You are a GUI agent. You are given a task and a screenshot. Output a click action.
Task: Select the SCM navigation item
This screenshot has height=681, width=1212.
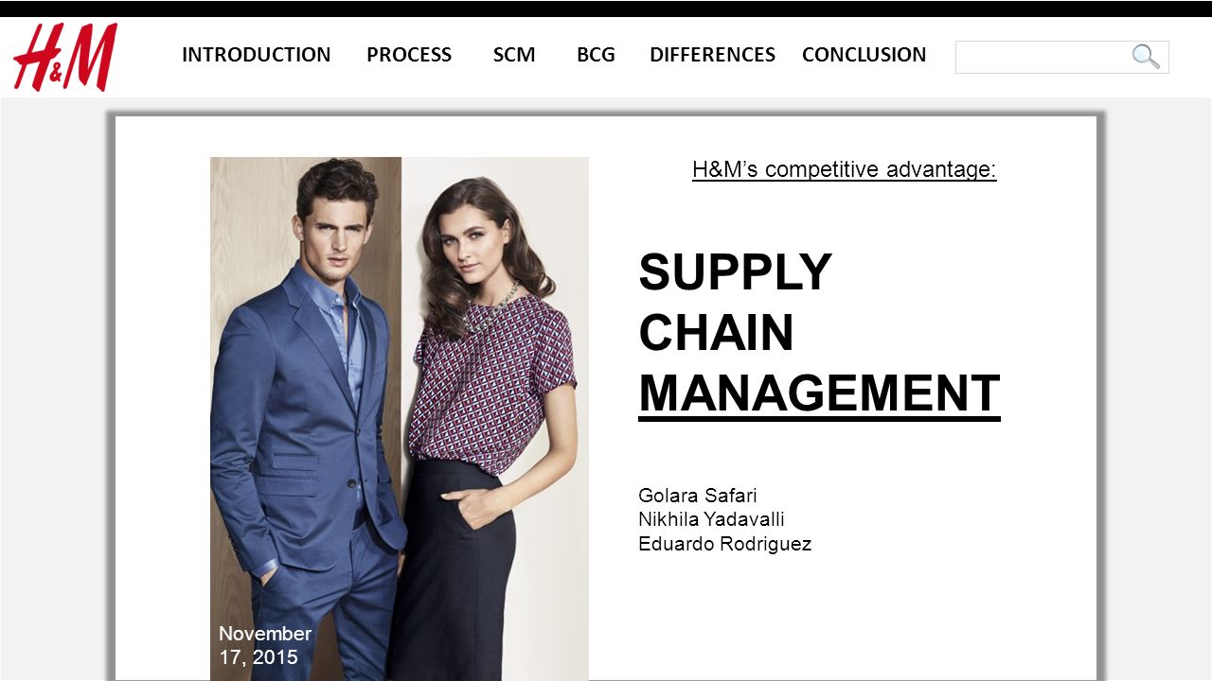click(x=514, y=55)
